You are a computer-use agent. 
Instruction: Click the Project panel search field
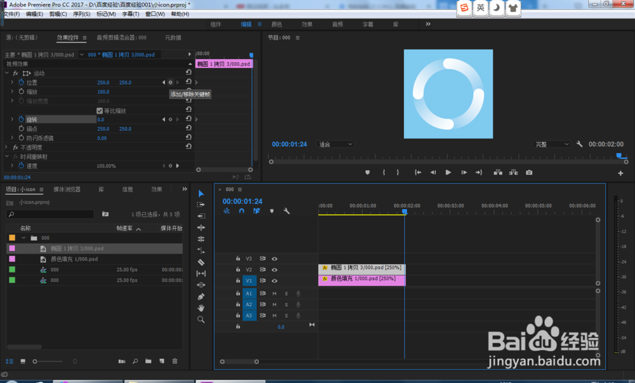(x=51, y=214)
